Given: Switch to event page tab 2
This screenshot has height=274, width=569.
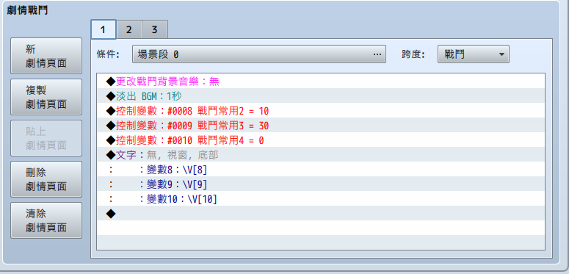Looking at the screenshot, I should (128, 29).
